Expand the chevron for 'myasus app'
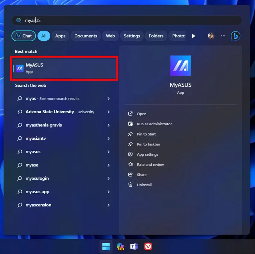This screenshot has height=254, width=255. (x=109, y=192)
